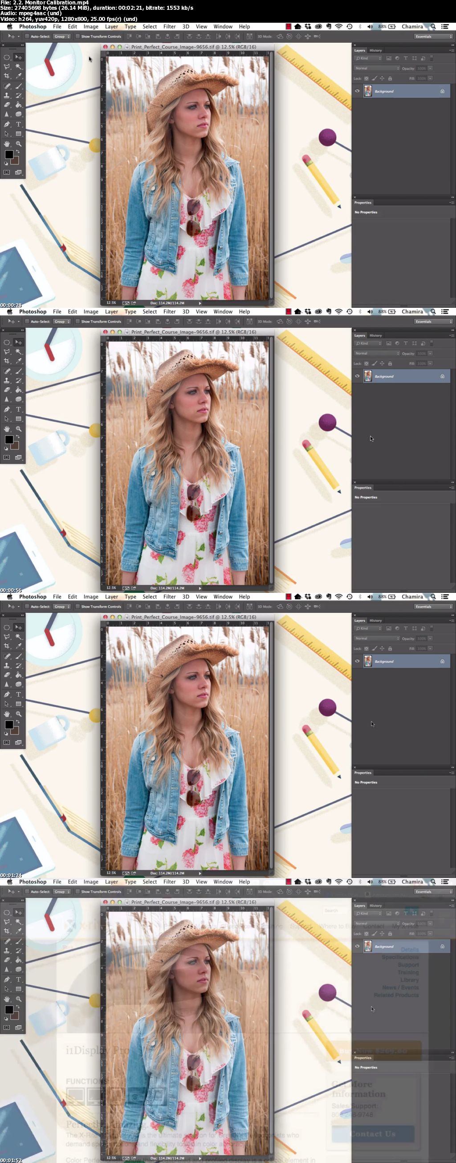Enable Auto-Select checkbox in the 00:00:28 frame
456x1163 pixels.
(x=27, y=37)
